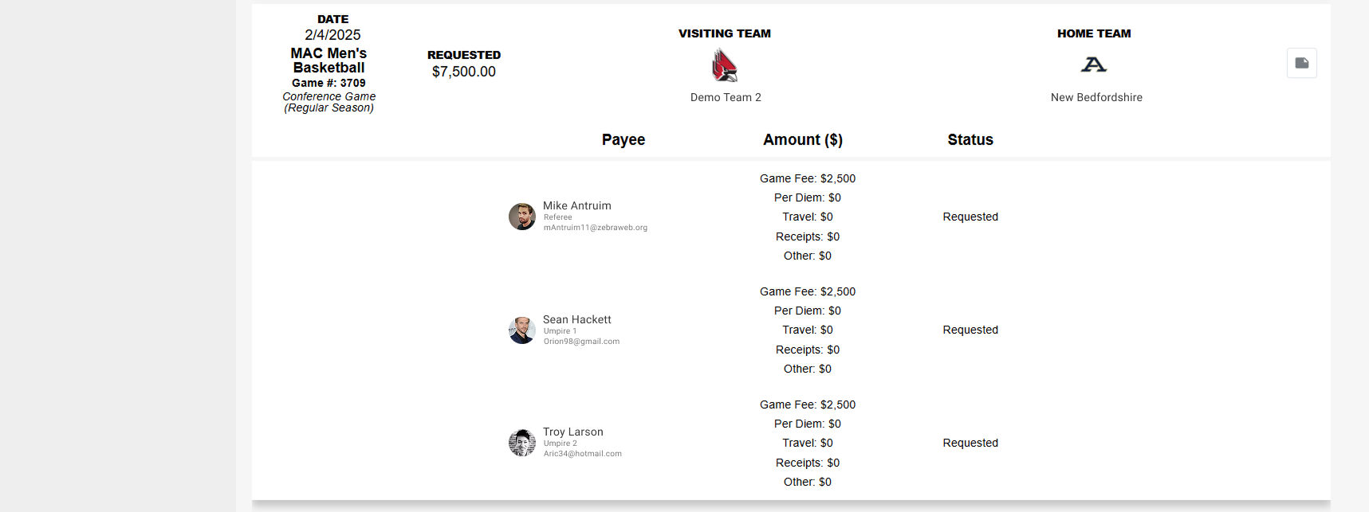Click the Demo Team 2 cardinal logo
This screenshot has height=512, width=1369.
724,65
